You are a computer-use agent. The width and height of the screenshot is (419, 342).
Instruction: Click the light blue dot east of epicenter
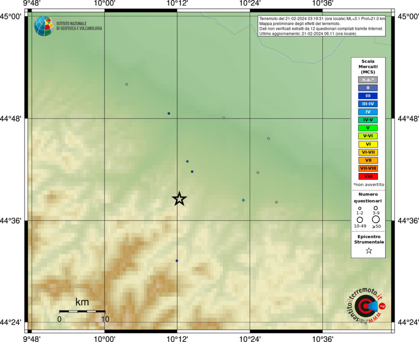point(243,200)
